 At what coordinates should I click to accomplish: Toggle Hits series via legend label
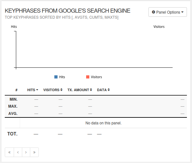62,77
